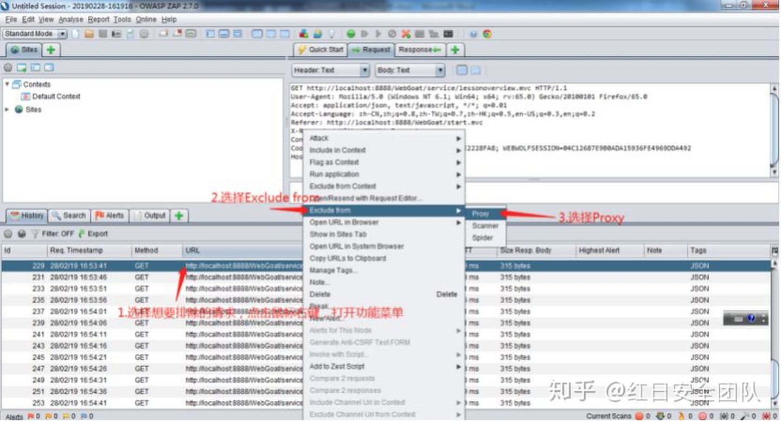The width and height of the screenshot is (781, 422).
Task: Open the Standard Mode dropdown
Action: (35, 34)
